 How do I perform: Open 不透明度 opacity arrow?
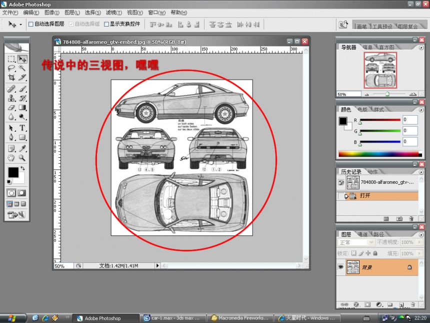419,242
